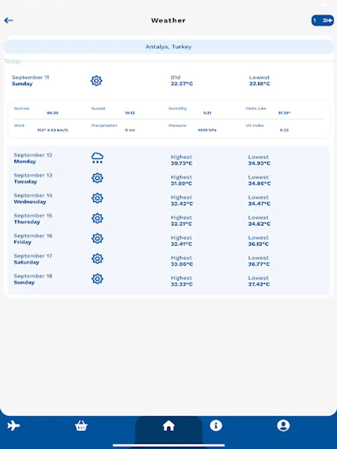Click Thursday's highest temperature 32.21°C
337x449 pixels.
[x=181, y=224]
